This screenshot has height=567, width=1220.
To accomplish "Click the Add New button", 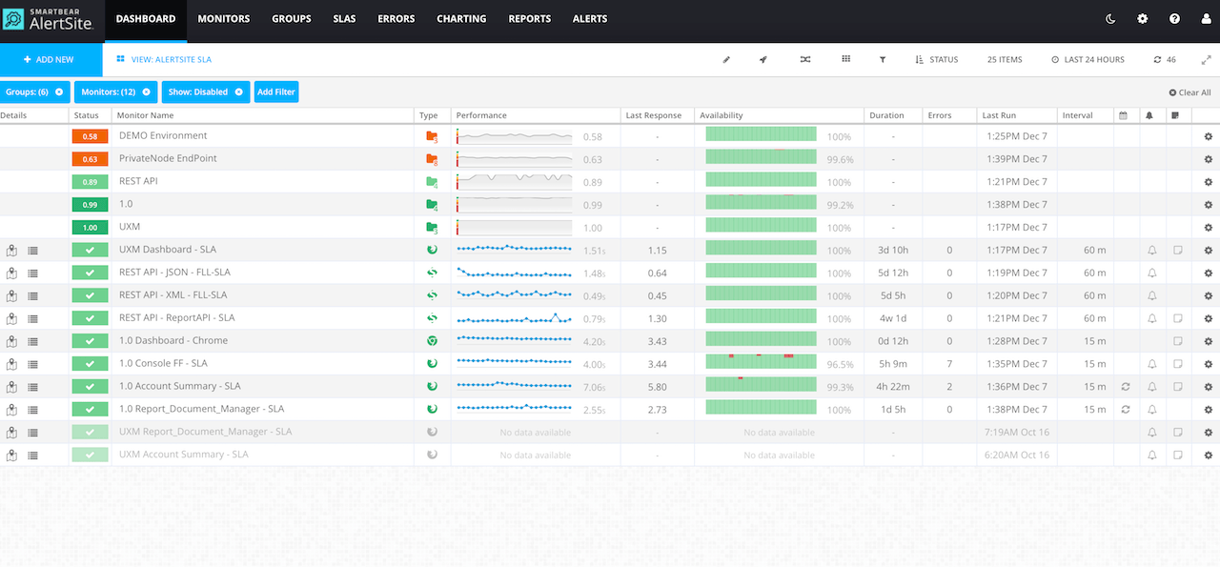I will (50, 59).
